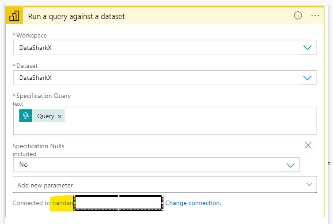Screen dimensions: 333x224
Task: Open the ellipsis more options menu
Action: point(315,15)
